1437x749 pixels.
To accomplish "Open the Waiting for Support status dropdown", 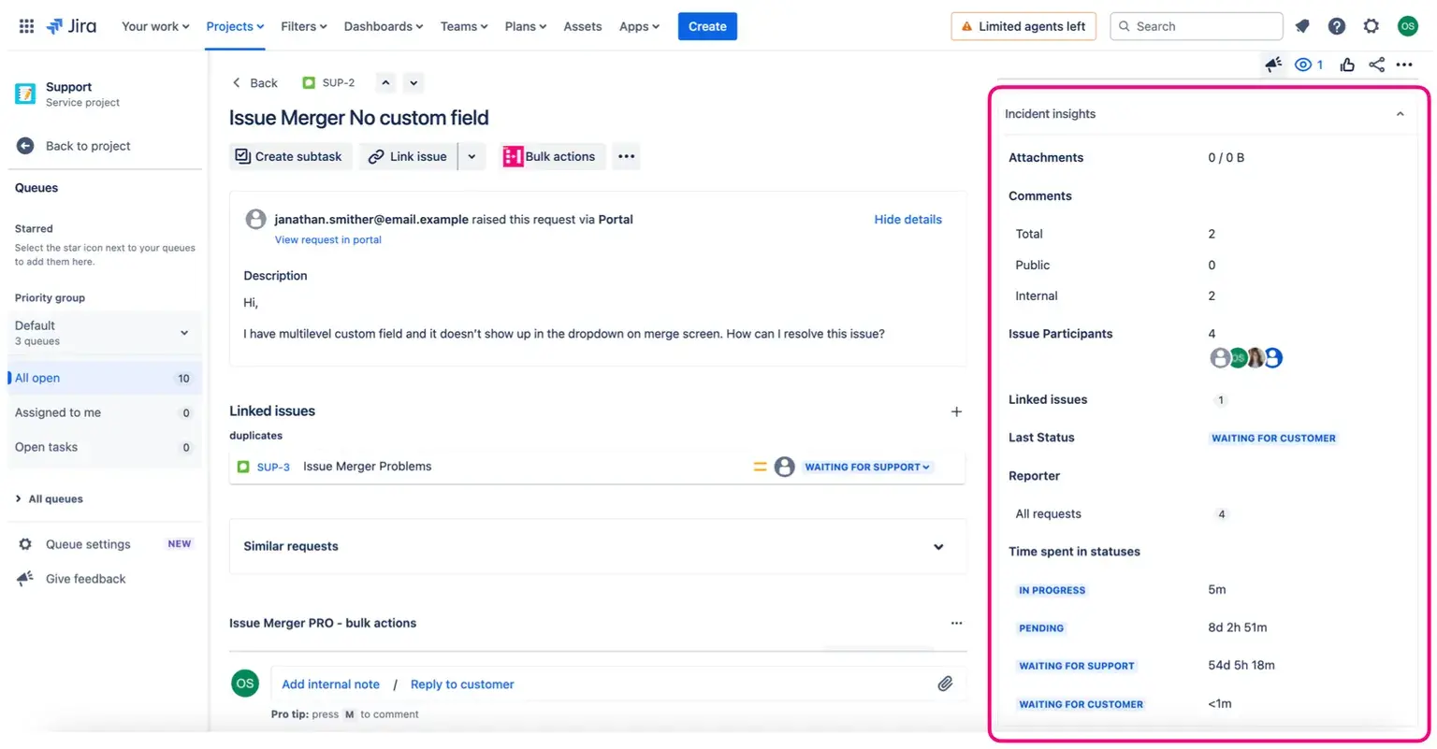I will (x=867, y=467).
